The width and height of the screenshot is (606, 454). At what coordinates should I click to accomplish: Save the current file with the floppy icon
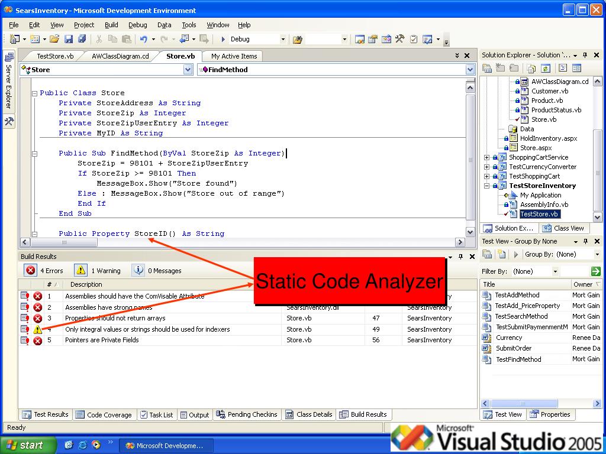(69, 39)
